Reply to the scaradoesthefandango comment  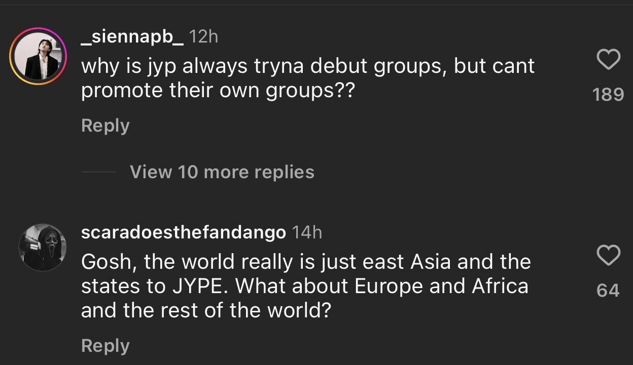point(105,346)
